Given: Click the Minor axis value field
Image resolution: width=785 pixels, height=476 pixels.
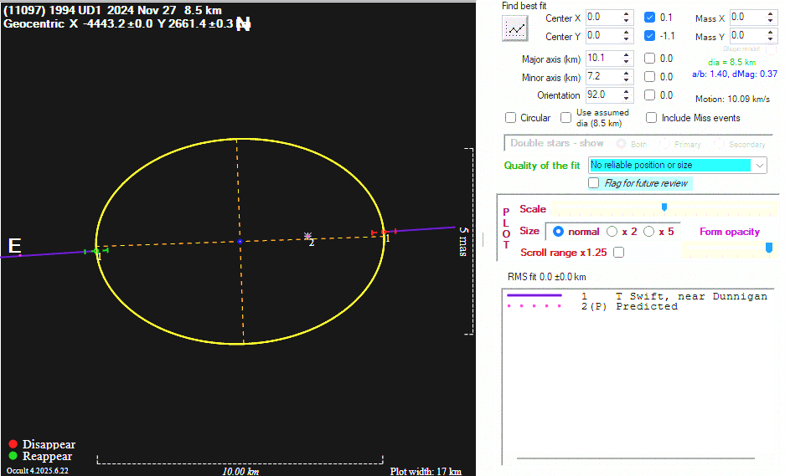Looking at the screenshot, I should tap(603, 77).
